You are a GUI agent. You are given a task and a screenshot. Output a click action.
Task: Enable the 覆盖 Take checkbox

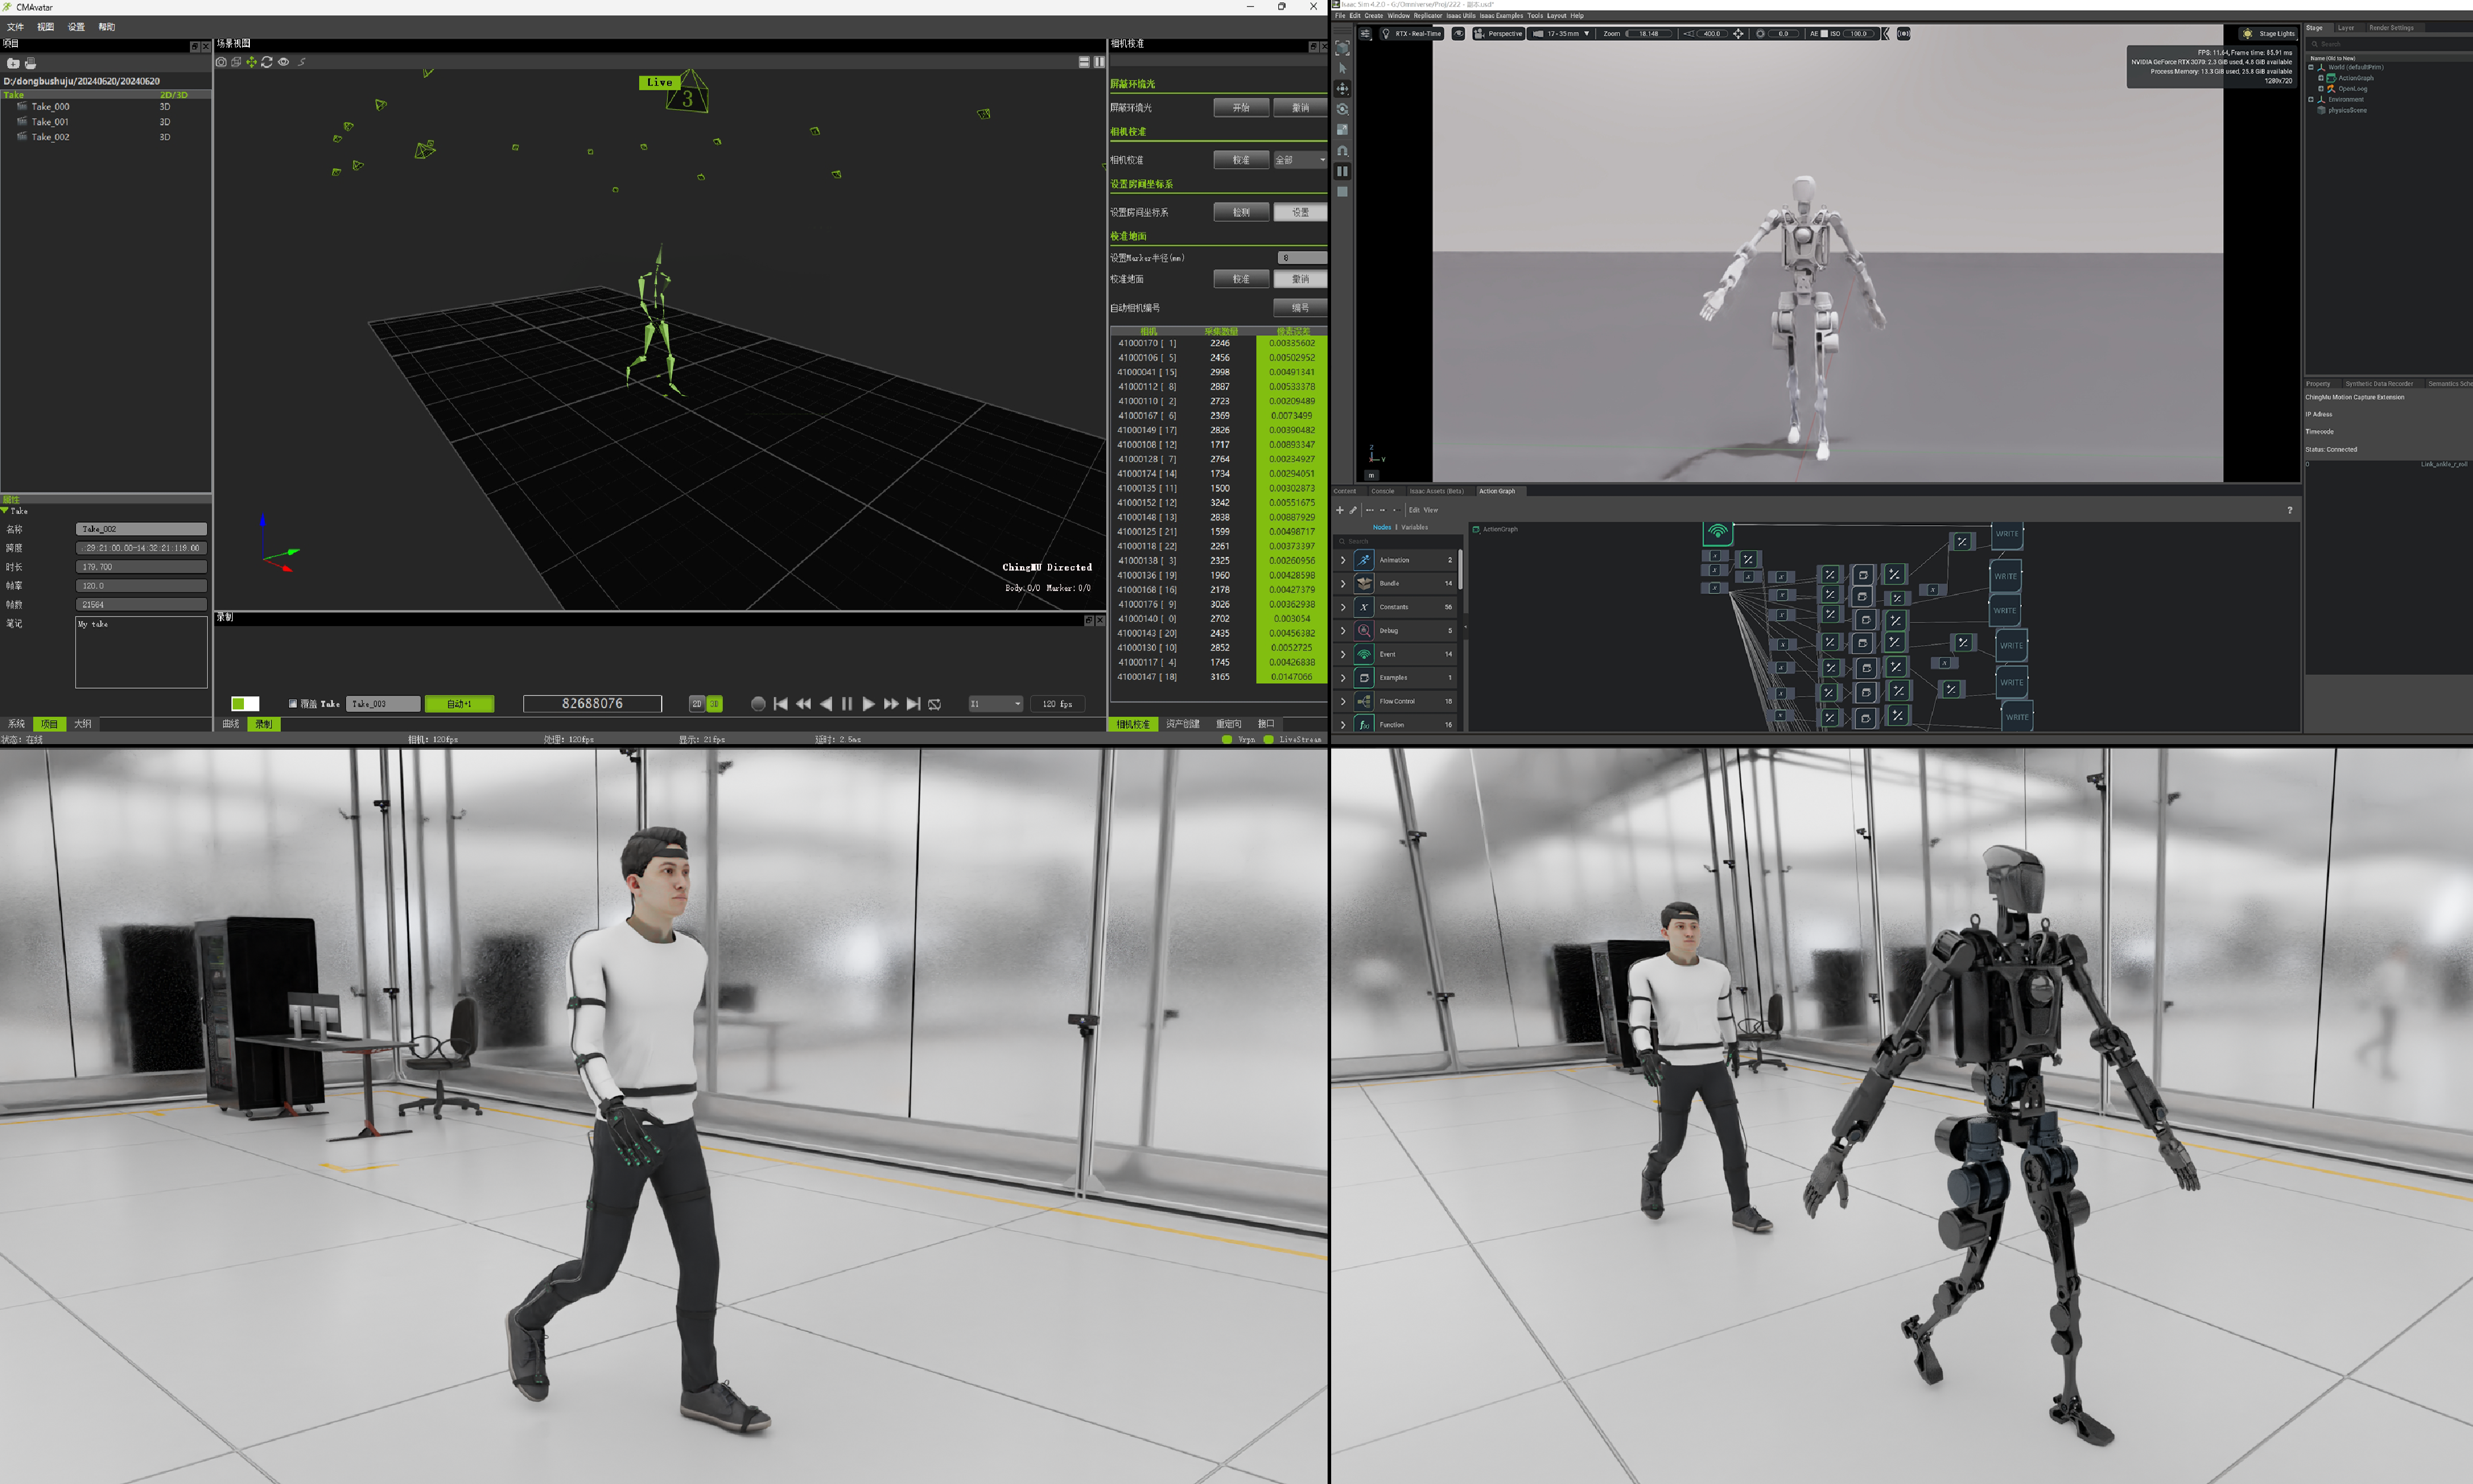(x=293, y=704)
